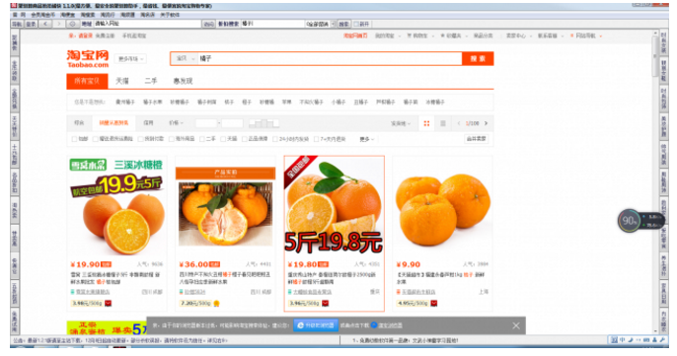This screenshot has width=677, height=356.
Task: Check the 海外商品 overseas goods checkbox
Action: (172, 139)
